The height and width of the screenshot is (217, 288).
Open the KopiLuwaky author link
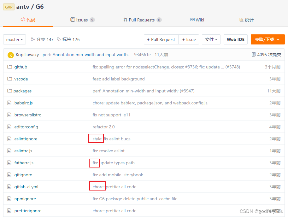[x=27, y=55]
